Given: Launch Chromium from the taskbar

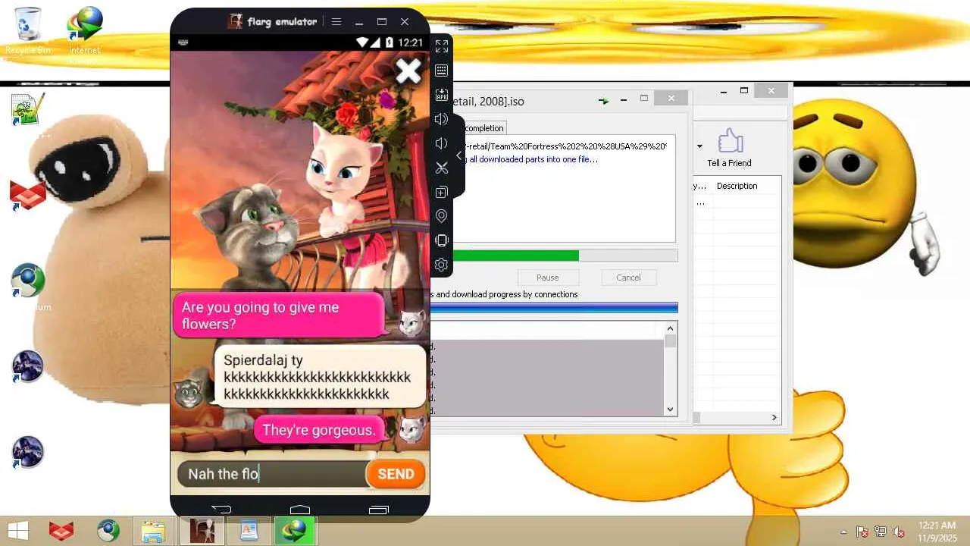Looking at the screenshot, I should pyautogui.click(x=108, y=531).
